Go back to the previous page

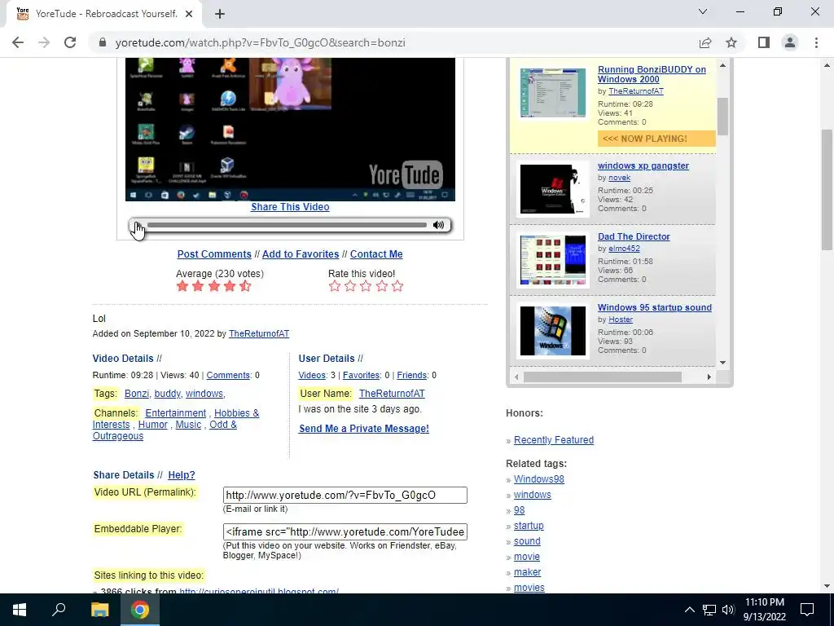18,42
